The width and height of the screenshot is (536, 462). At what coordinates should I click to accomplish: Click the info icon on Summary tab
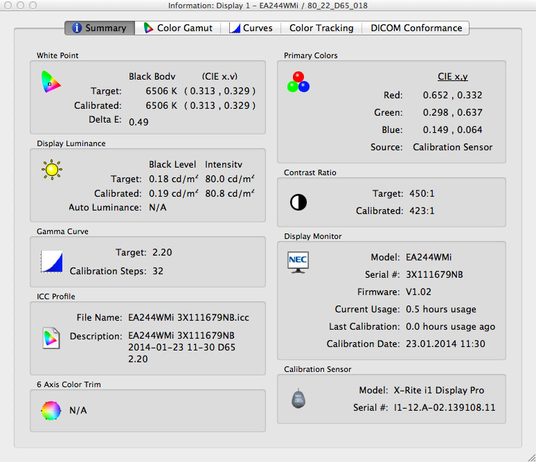[x=77, y=28]
